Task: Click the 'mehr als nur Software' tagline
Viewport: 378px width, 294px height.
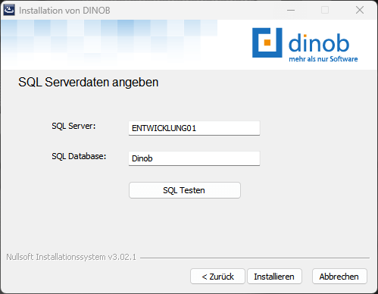Action: click(323, 59)
